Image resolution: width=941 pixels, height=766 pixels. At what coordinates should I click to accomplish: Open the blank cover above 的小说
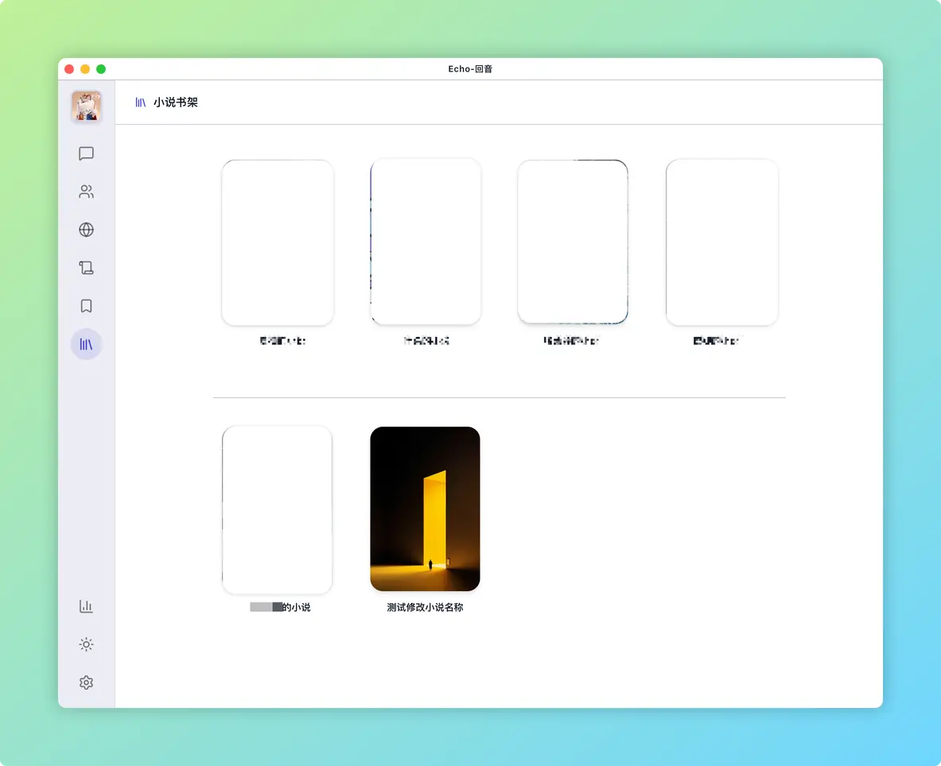(x=278, y=510)
